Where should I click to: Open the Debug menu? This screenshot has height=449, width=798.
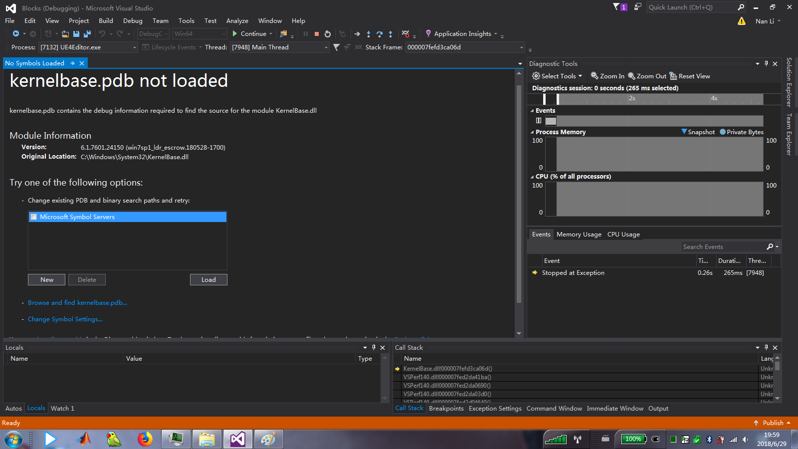[133, 20]
